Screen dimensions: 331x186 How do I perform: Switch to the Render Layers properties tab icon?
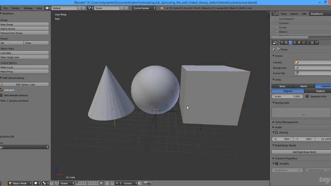(286, 42)
